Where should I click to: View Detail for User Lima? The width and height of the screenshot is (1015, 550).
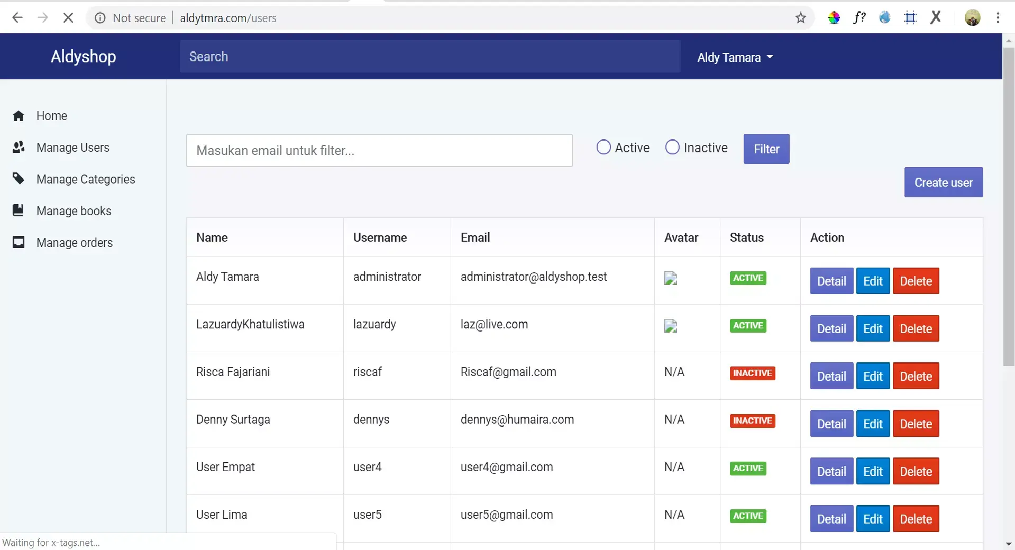(831, 519)
